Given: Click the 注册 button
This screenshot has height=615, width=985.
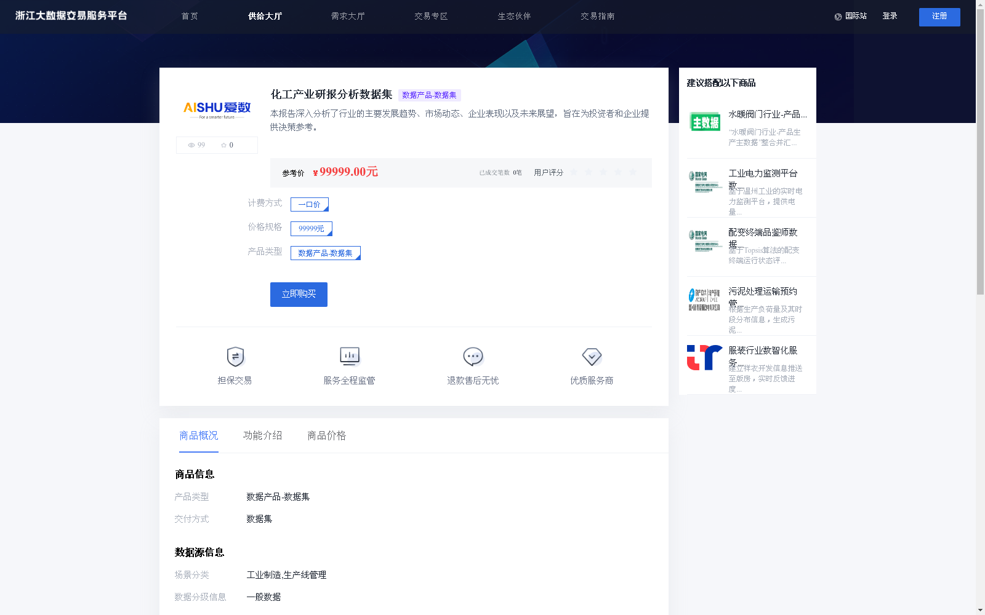Looking at the screenshot, I should click(x=939, y=17).
